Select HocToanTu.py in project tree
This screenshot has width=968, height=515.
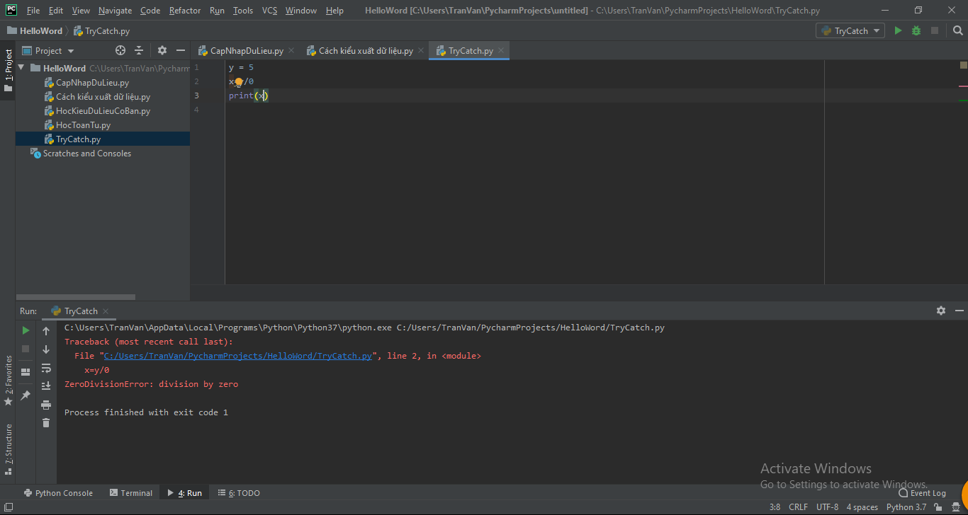tap(83, 125)
